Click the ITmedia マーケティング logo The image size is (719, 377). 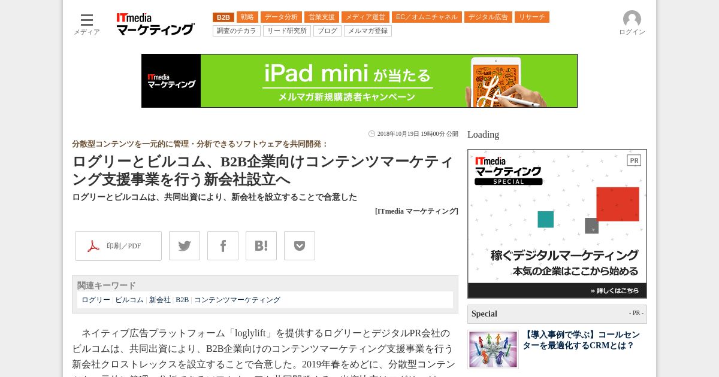point(155,24)
